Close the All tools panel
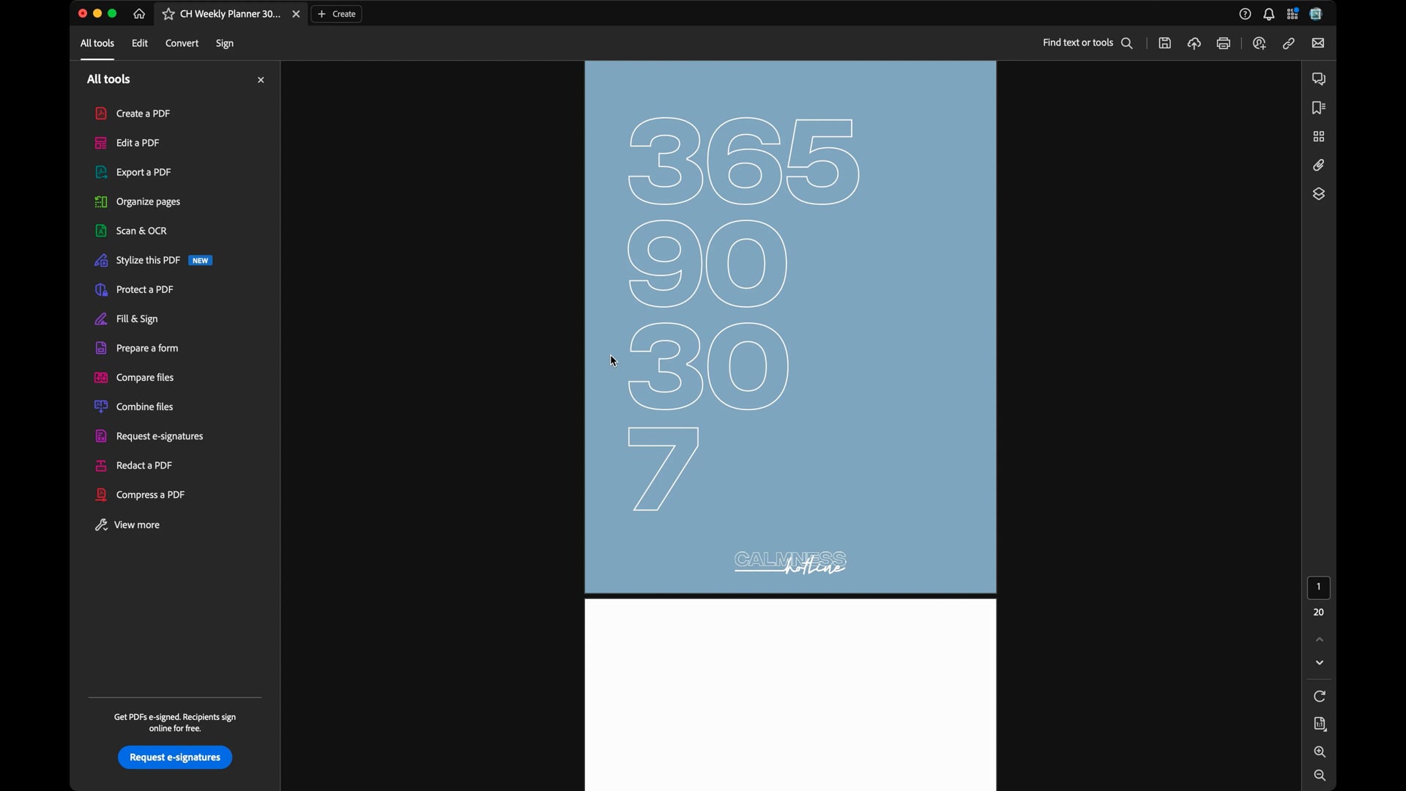The height and width of the screenshot is (791, 1406). point(261,80)
